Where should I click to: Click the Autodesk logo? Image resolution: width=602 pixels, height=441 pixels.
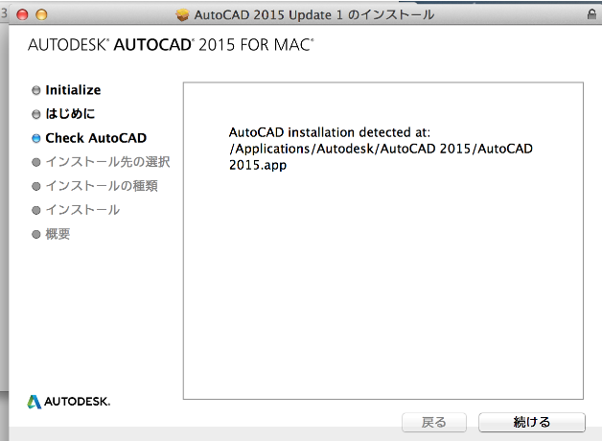click(69, 402)
